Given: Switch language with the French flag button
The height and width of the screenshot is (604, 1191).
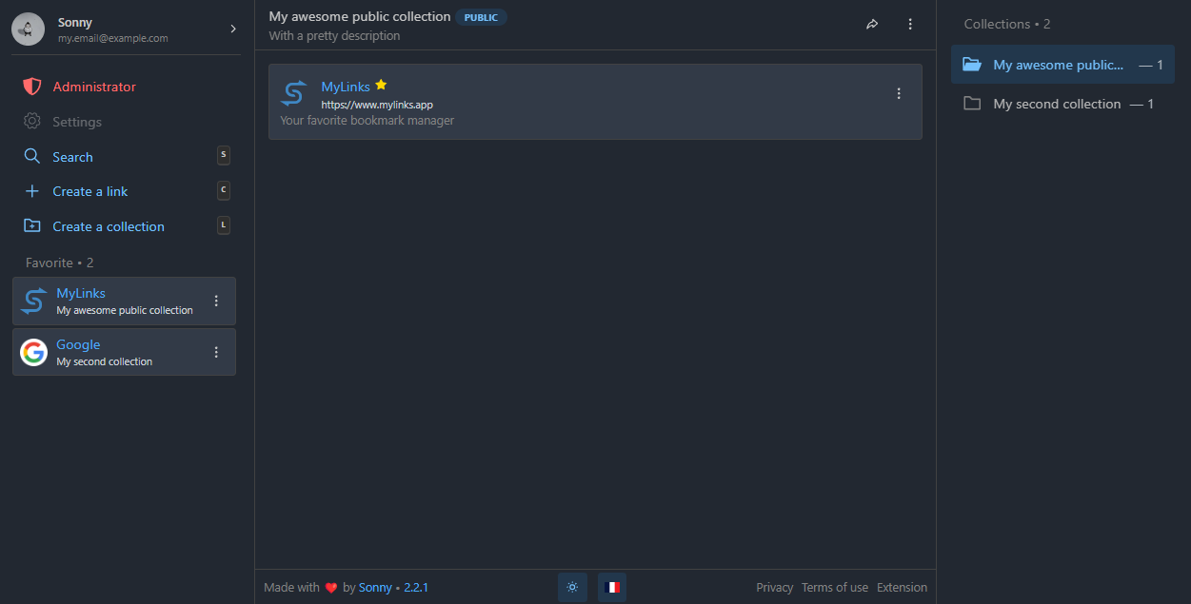Looking at the screenshot, I should pos(612,587).
